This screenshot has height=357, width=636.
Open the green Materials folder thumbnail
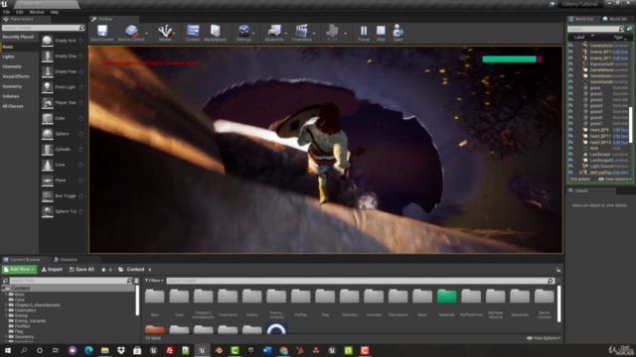click(446, 297)
